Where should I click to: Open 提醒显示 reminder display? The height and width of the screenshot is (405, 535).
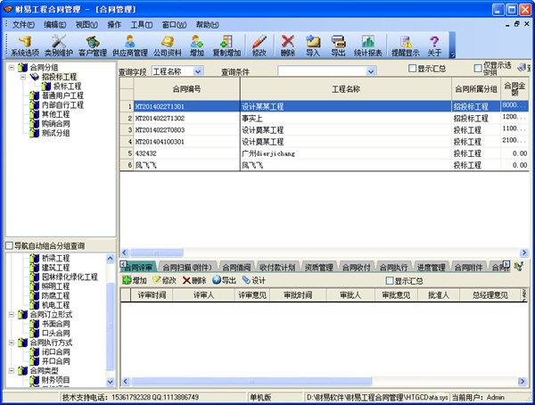[406, 45]
